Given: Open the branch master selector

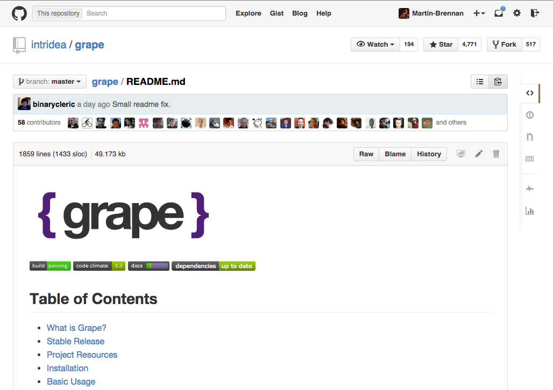Looking at the screenshot, I should click(x=49, y=82).
